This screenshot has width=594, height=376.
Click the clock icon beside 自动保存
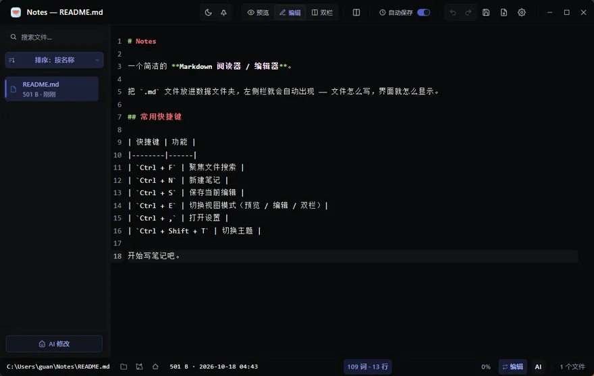382,13
